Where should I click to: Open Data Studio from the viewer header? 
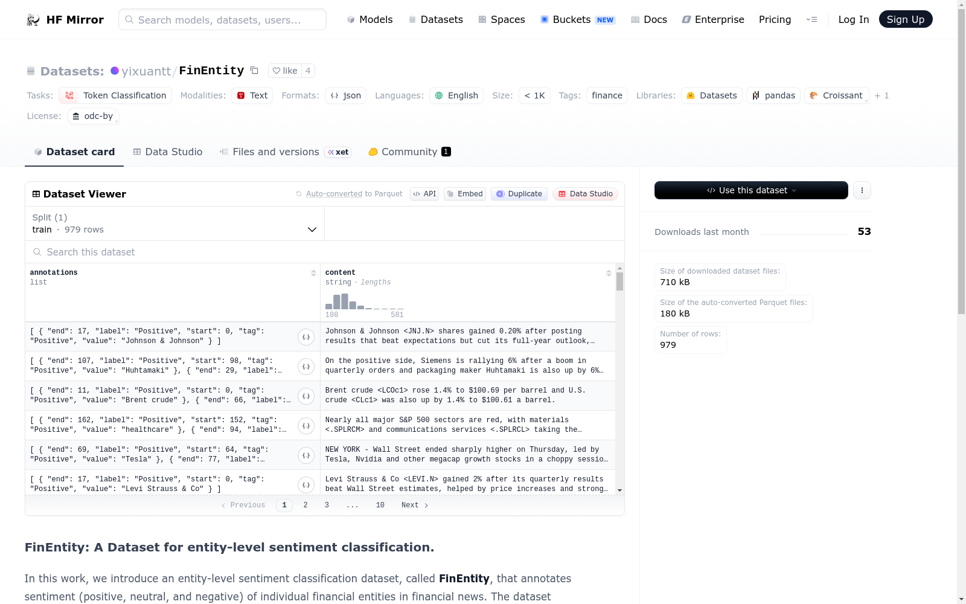click(x=586, y=194)
